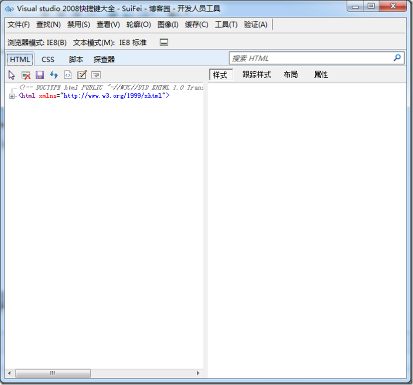Toggle word wrap toolbar icon
Image resolution: width=413 pixels, height=385 pixels.
coord(96,75)
